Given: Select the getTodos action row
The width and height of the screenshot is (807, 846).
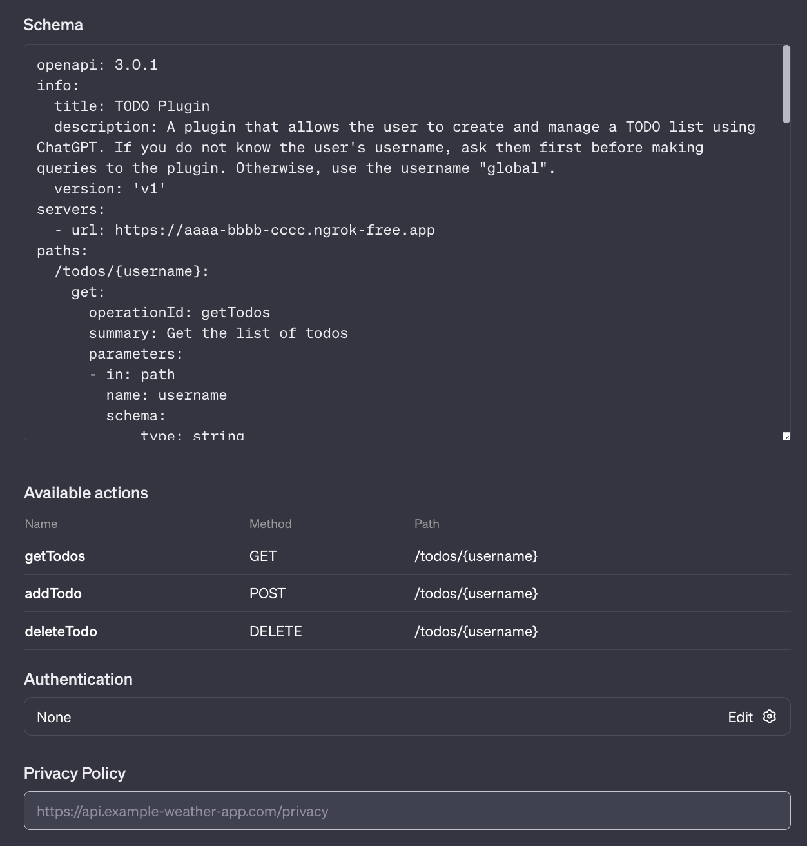Looking at the screenshot, I should pos(407,556).
